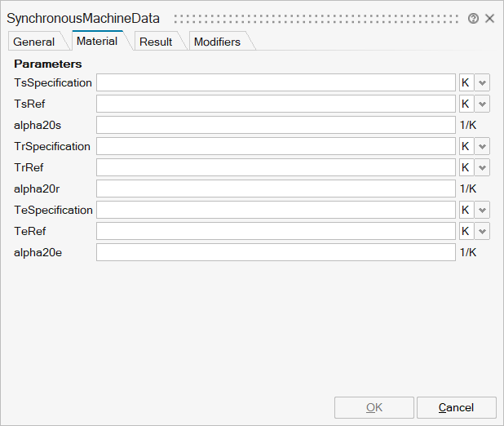Click the help question mark icon

[x=473, y=18]
